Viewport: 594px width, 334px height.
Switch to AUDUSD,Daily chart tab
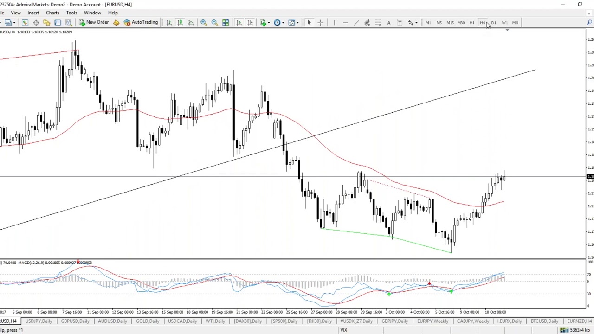coord(112,321)
